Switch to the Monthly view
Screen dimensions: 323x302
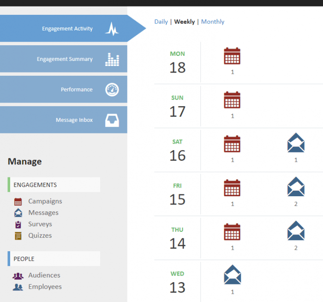(213, 22)
